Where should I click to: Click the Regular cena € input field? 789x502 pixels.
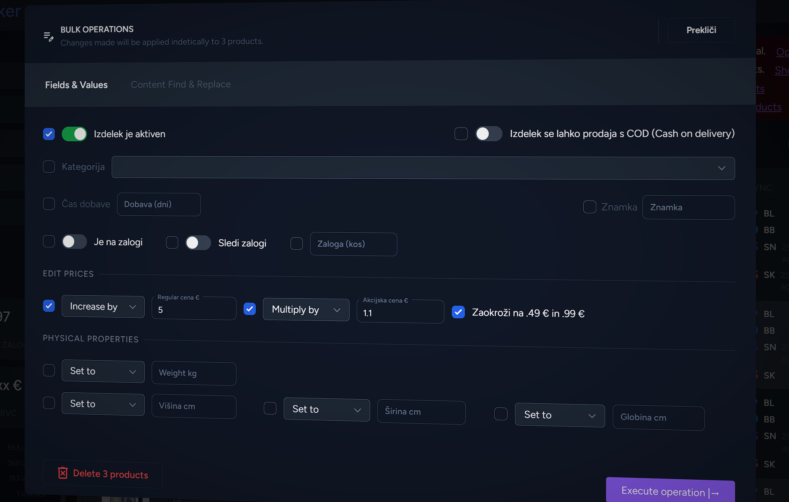point(193,310)
